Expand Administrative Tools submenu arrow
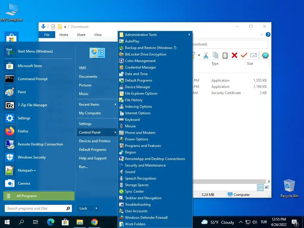Viewport: 304px width, 228px height. [189, 34]
